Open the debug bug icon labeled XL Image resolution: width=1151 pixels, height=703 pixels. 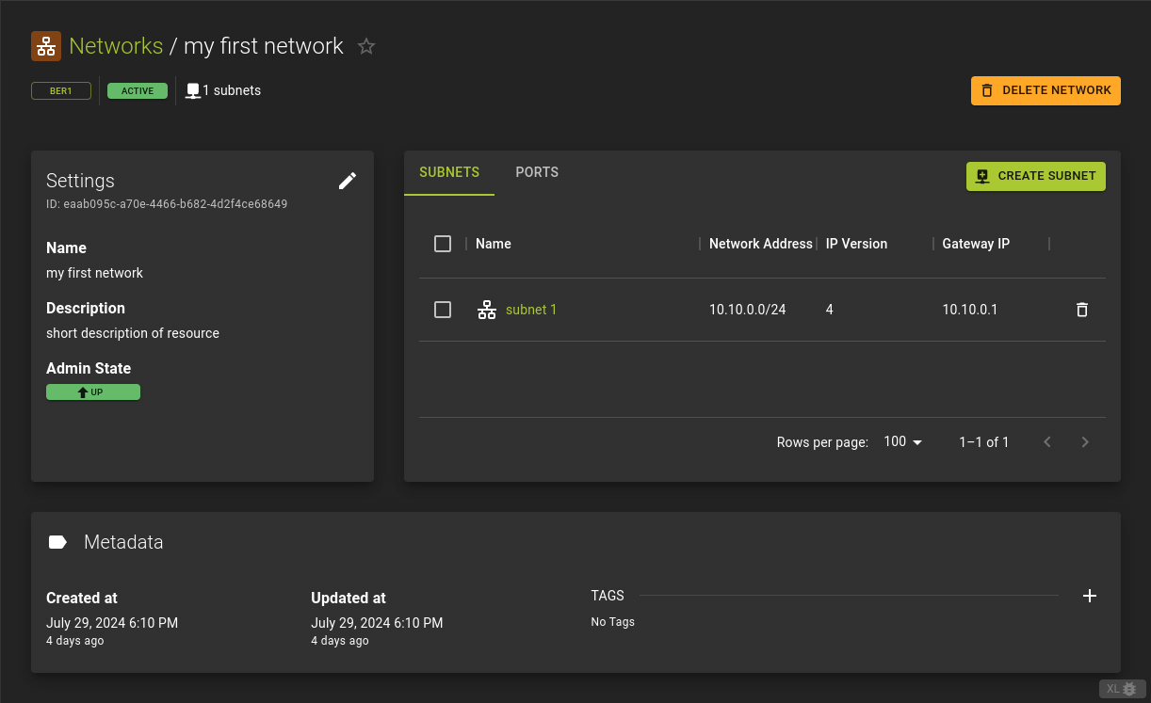[x=1123, y=689]
